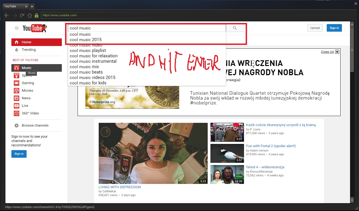Click the '877,268 views' text
This screenshot has width=359, height=211.
pyautogui.click(x=255, y=133)
